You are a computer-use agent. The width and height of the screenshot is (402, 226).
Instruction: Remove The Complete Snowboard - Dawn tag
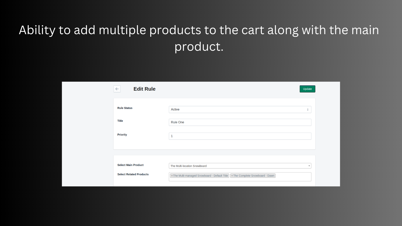[x=232, y=176]
